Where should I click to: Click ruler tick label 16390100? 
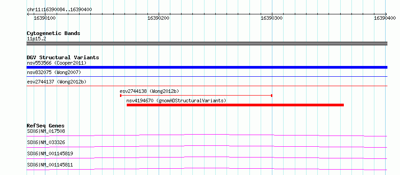[44, 18]
